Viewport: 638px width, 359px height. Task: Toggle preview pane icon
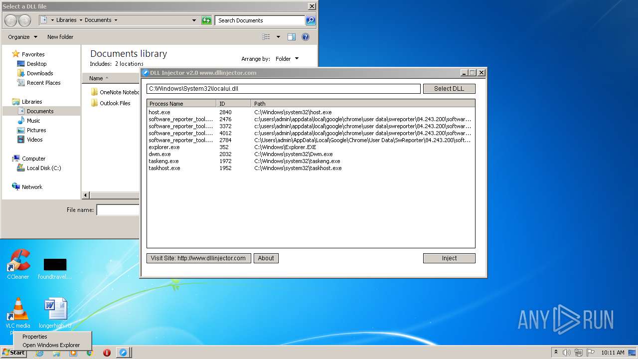click(292, 37)
